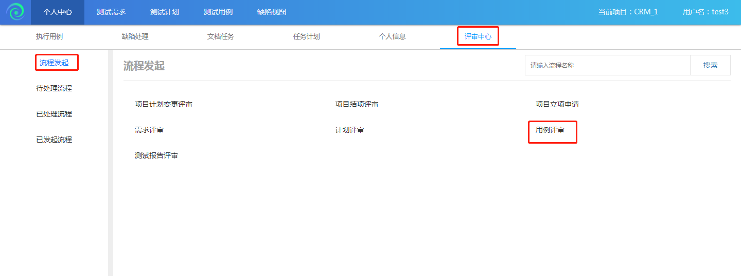The height and width of the screenshot is (276, 741).
Task: Open the 个人信息 tab
Action: point(392,37)
